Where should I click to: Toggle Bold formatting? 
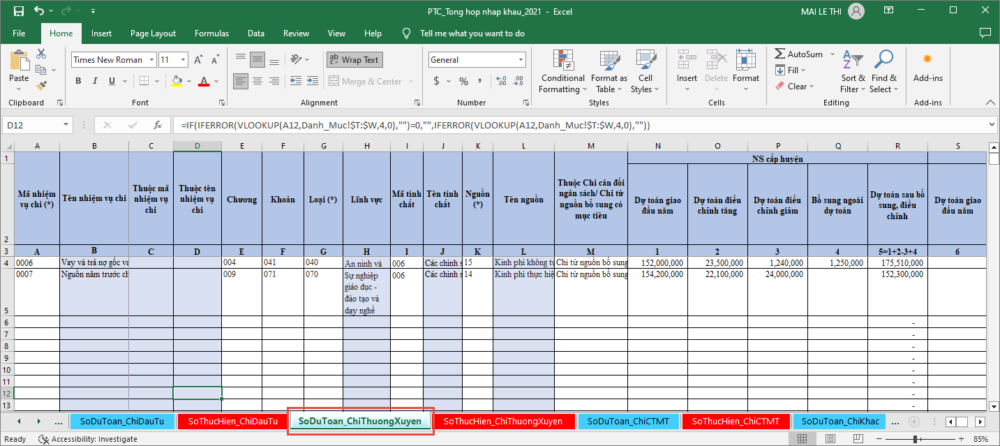(78, 82)
